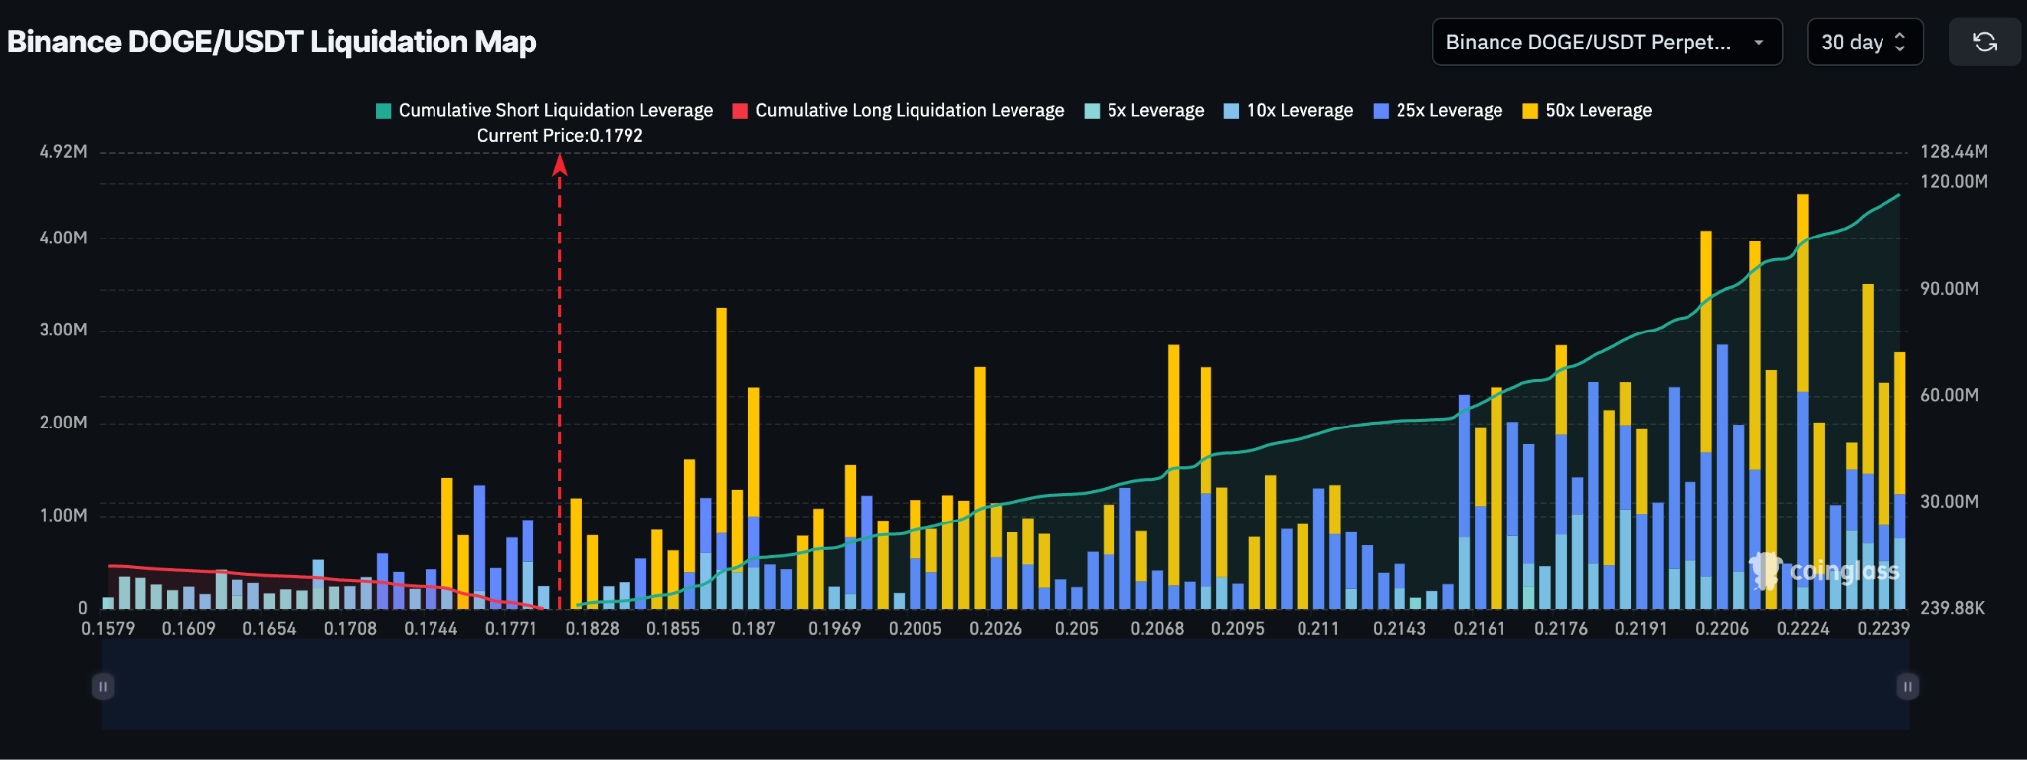Toggle Cumulative Long Liquidation Leverage legend label

click(x=909, y=111)
